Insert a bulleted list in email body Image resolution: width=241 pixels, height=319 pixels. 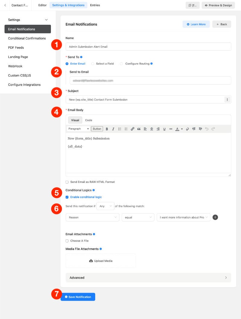[119, 129]
